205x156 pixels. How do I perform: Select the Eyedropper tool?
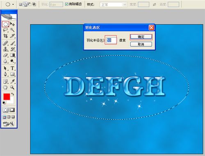tap(12, 81)
